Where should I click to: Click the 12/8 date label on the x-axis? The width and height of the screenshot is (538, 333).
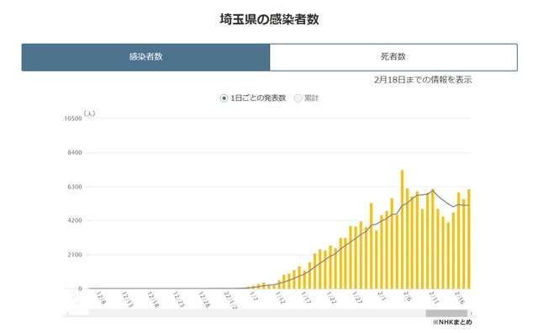point(101,298)
